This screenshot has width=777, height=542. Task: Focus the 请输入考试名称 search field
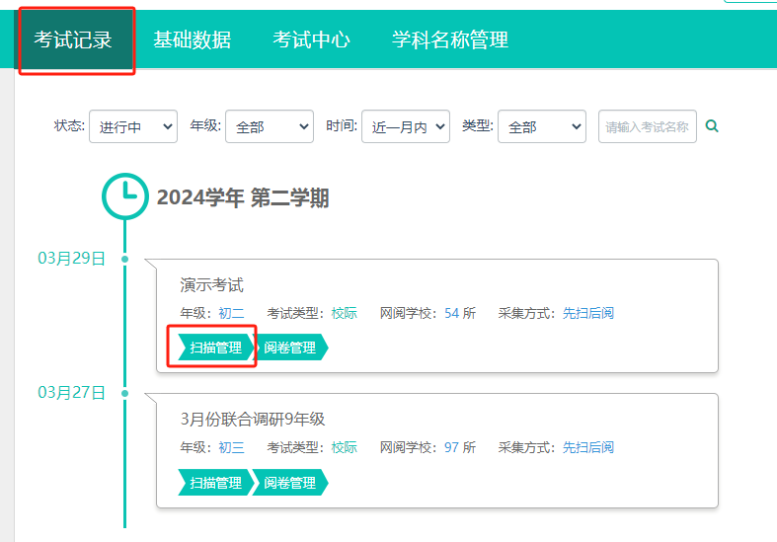click(647, 126)
